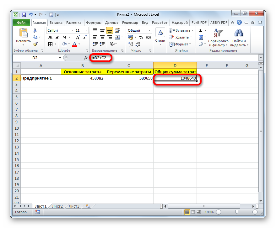Switch to Формулы ribbon tab
The width and height of the screenshot is (276, 228).
click(94, 23)
